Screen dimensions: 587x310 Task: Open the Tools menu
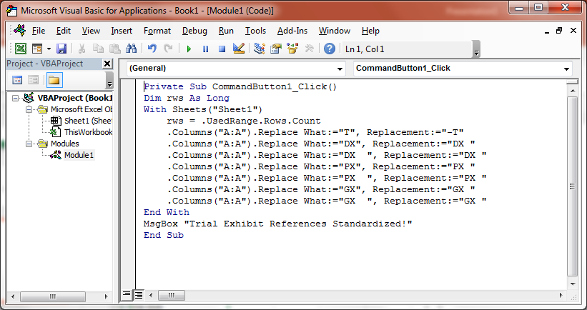255,31
